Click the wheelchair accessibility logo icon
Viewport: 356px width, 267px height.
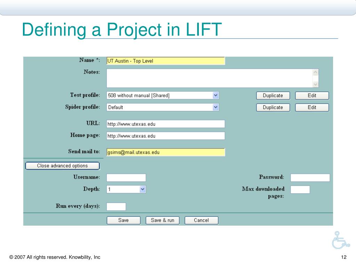[341, 240]
